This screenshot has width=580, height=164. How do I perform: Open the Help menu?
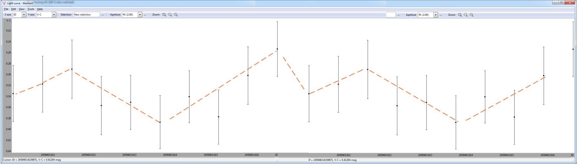(x=40, y=9)
